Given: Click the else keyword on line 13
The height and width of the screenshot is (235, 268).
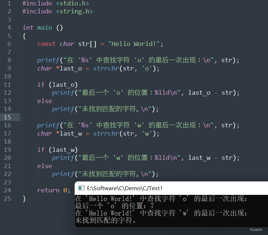Looking at the screenshot, I should coord(45,101).
